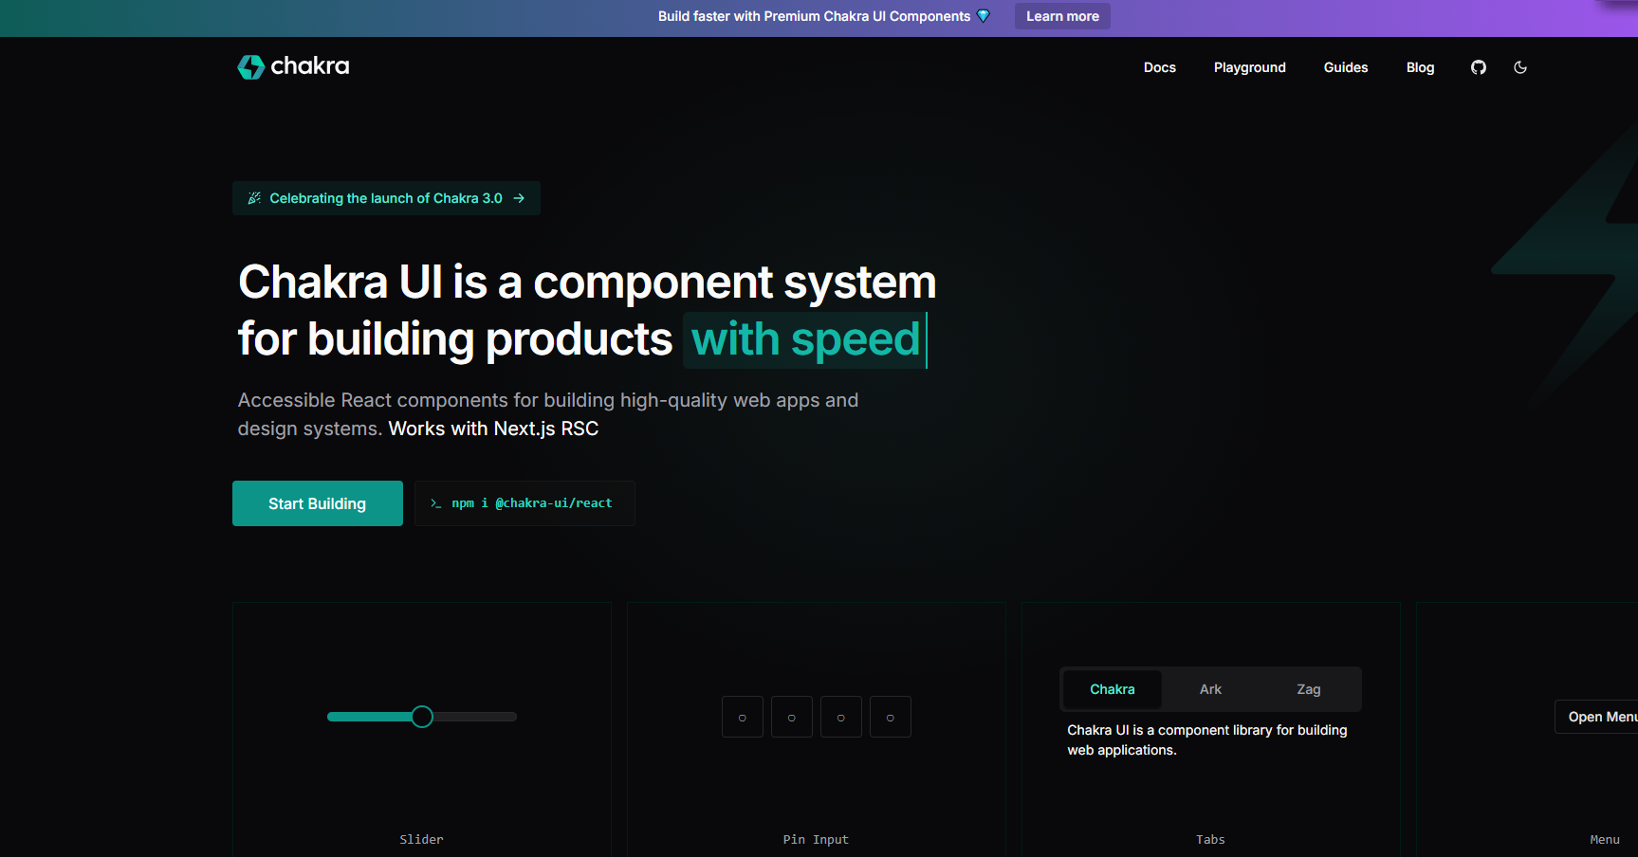Copy the npm i @chakra-ui/react command
Screen dimensions: 1638x857
[525, 503]
